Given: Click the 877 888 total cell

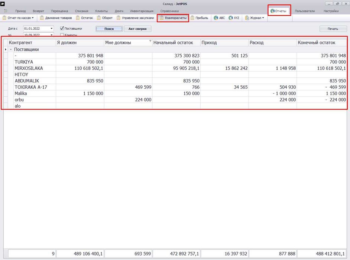Looking at the screenshot, I should pyautogui.click(x=273, y=254).
